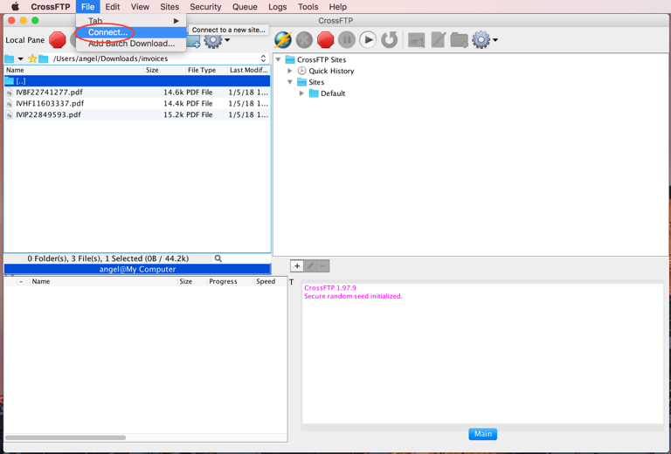Choose Connect... from the File menu
Viewport: 671px width, 454px height.
[107, 32]
